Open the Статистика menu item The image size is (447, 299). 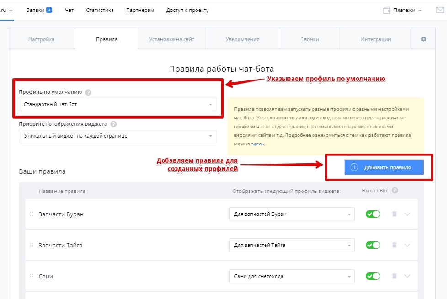pos(100,10)
